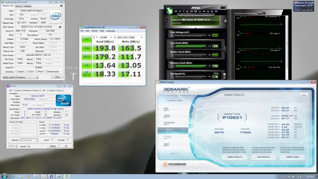Open System Info in 3DMark Vantage sidebar
The image size is (318, 179).
click(169, 123)
